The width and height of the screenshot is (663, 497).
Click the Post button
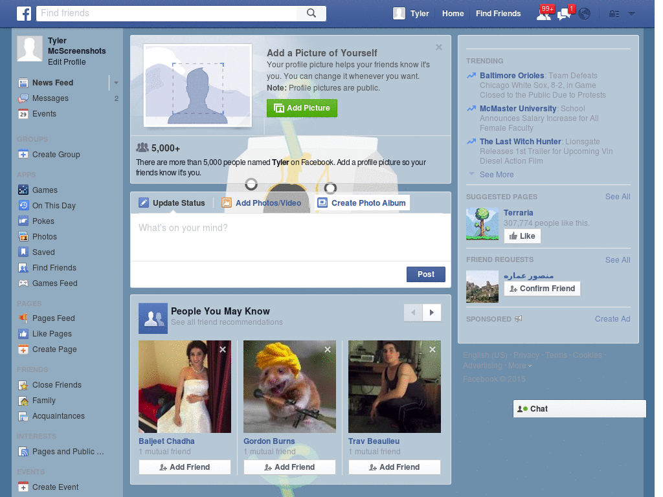pyautogui.click(x=426, y=274)
